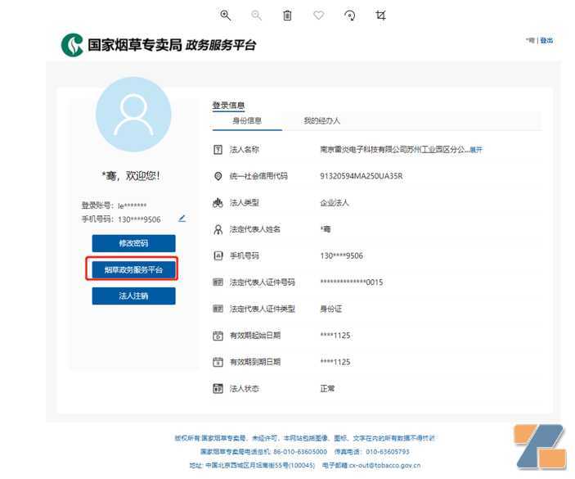Expand the truncated 法人名称 with 展开
This screenshot has width=575, height=479.
tap(476, 150)
